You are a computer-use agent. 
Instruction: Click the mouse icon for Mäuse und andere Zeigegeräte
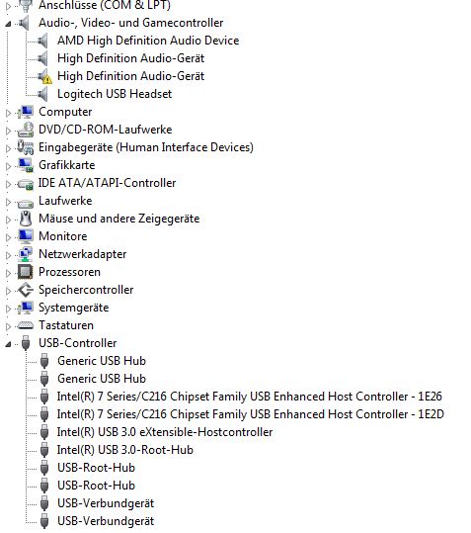coord(26,219)
